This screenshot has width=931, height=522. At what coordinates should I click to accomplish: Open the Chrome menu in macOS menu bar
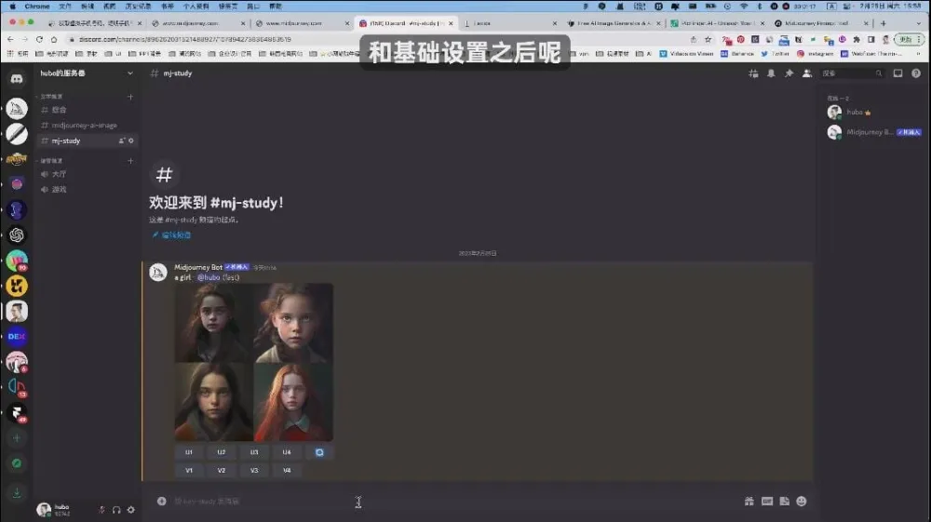[36, 7]
